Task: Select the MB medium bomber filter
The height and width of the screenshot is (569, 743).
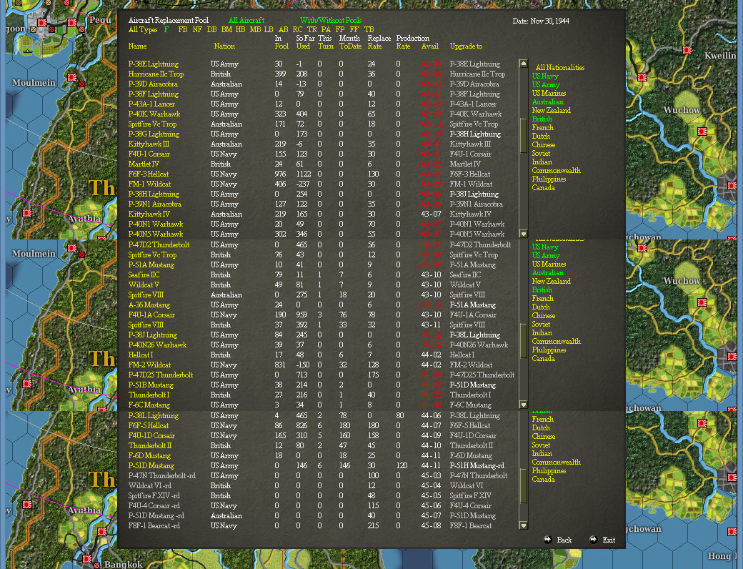Action: click(x=255, y=29)
